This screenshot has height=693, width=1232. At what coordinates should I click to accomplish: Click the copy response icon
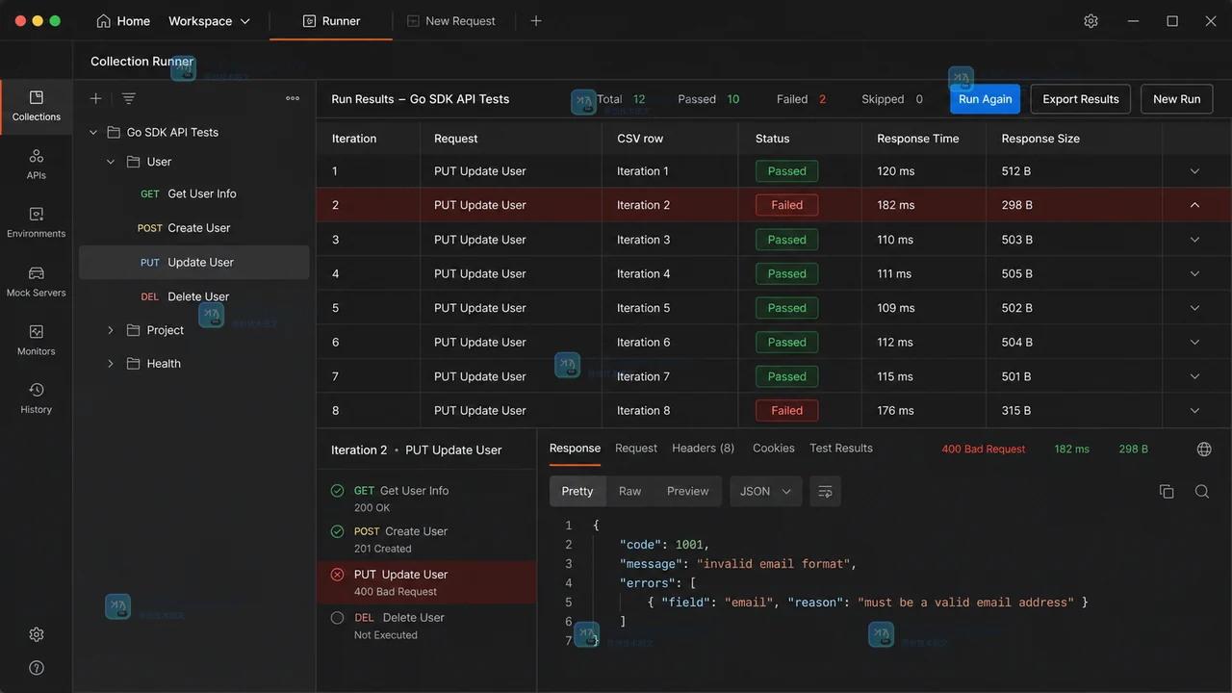(x=1167, y=491)
